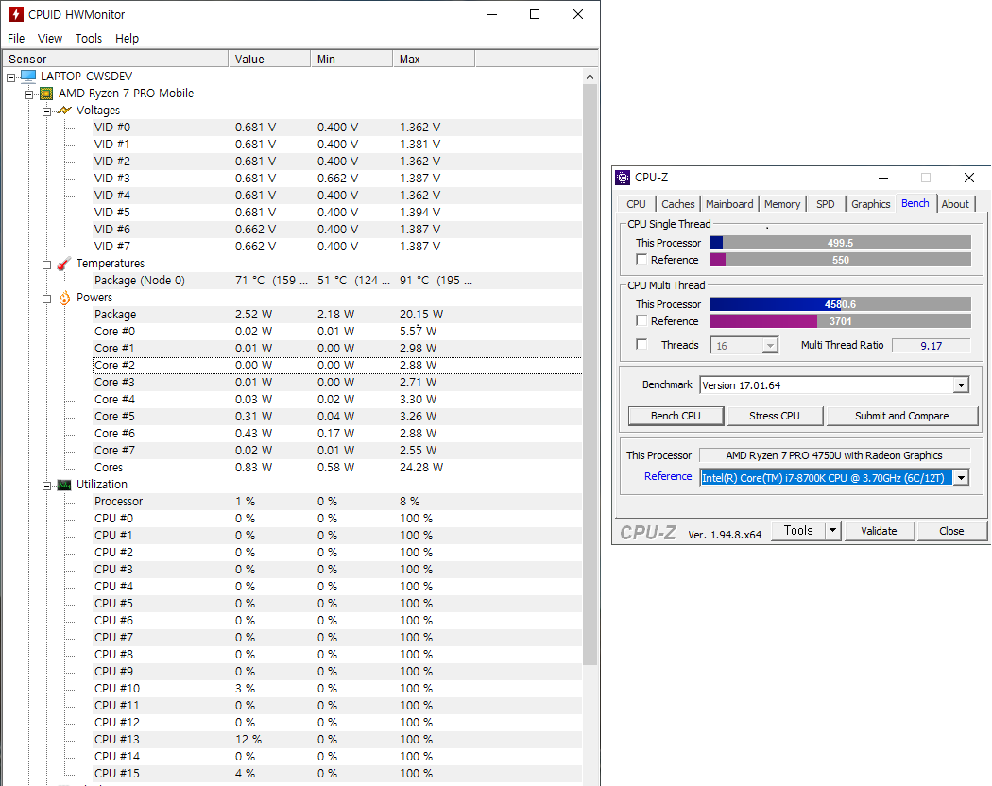
Task: Select the VID #0 row
Action: (337, 128)
